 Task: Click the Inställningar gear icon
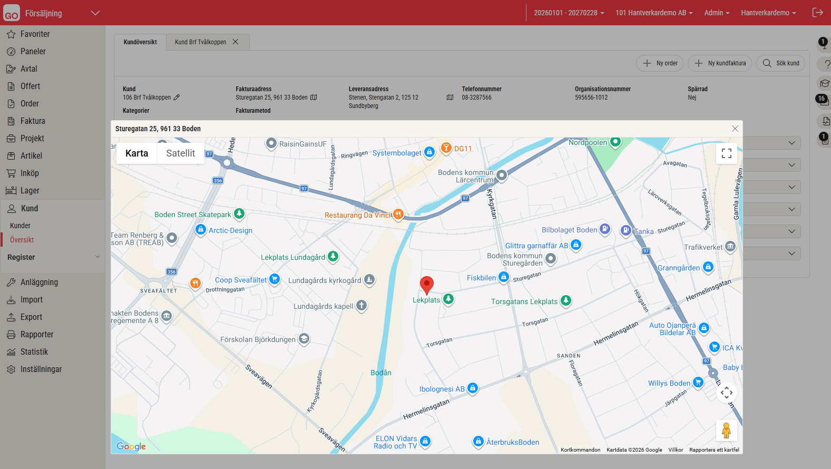coord(11,369)
